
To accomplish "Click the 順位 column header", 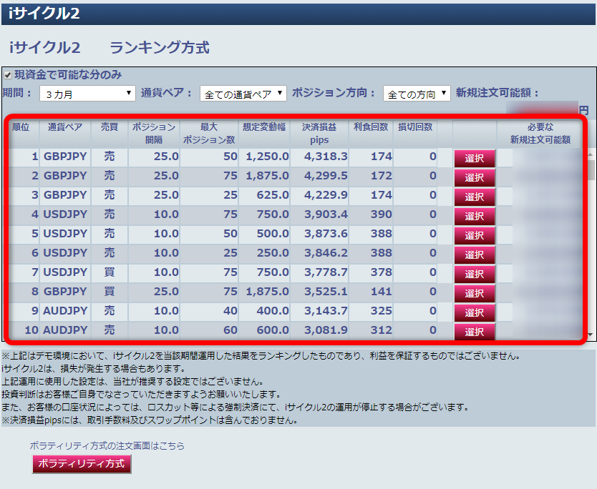I will click(21, 127).
